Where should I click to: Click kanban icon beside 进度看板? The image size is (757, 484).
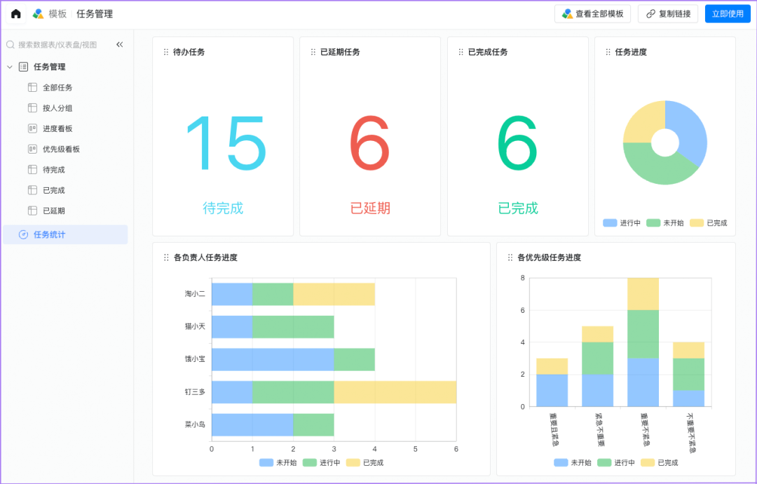[32, 128]
